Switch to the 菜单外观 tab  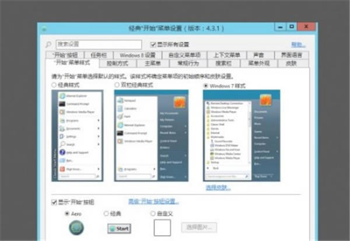(x=258, y=64)
